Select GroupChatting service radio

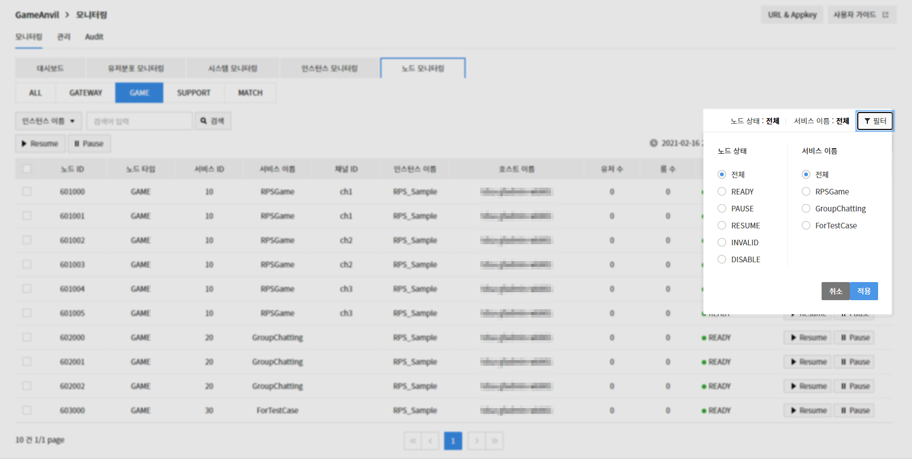(806, 209)
